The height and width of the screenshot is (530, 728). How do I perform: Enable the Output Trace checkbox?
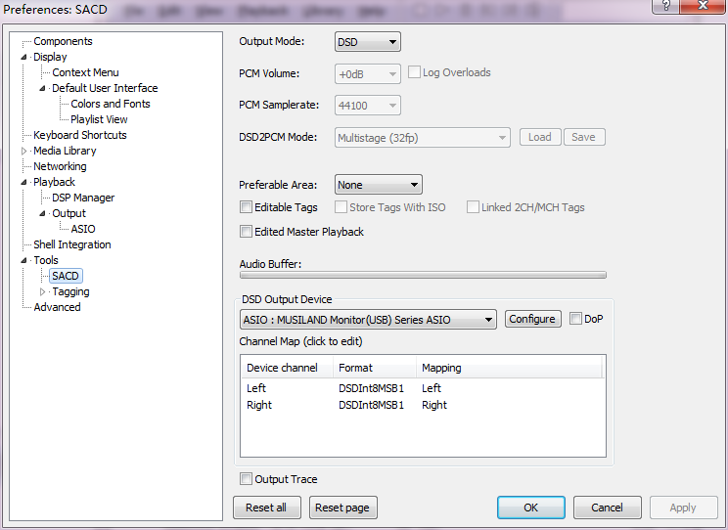pyautogui.click(x=247, y=479)
